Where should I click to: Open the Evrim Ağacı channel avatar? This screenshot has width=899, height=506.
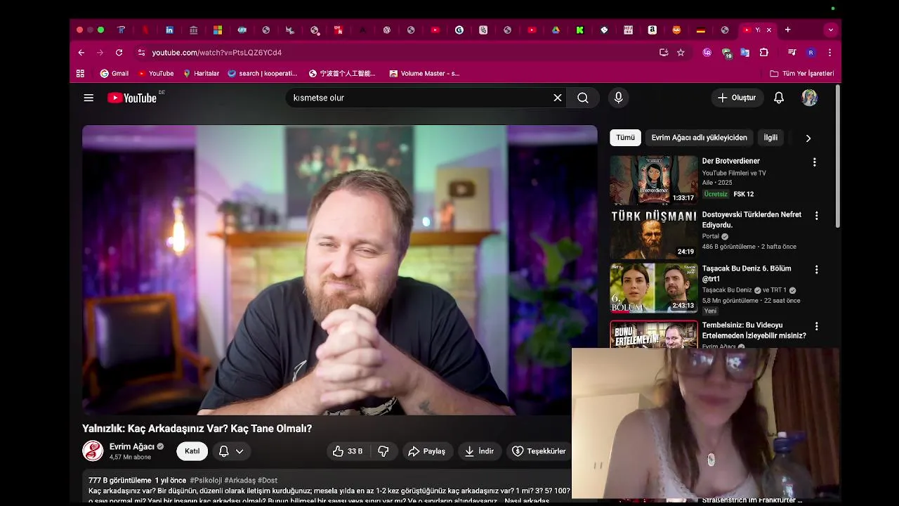tap(93, 451)
